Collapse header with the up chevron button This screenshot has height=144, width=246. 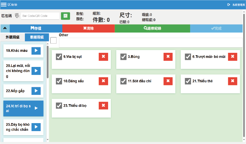[x=5, y=28]
